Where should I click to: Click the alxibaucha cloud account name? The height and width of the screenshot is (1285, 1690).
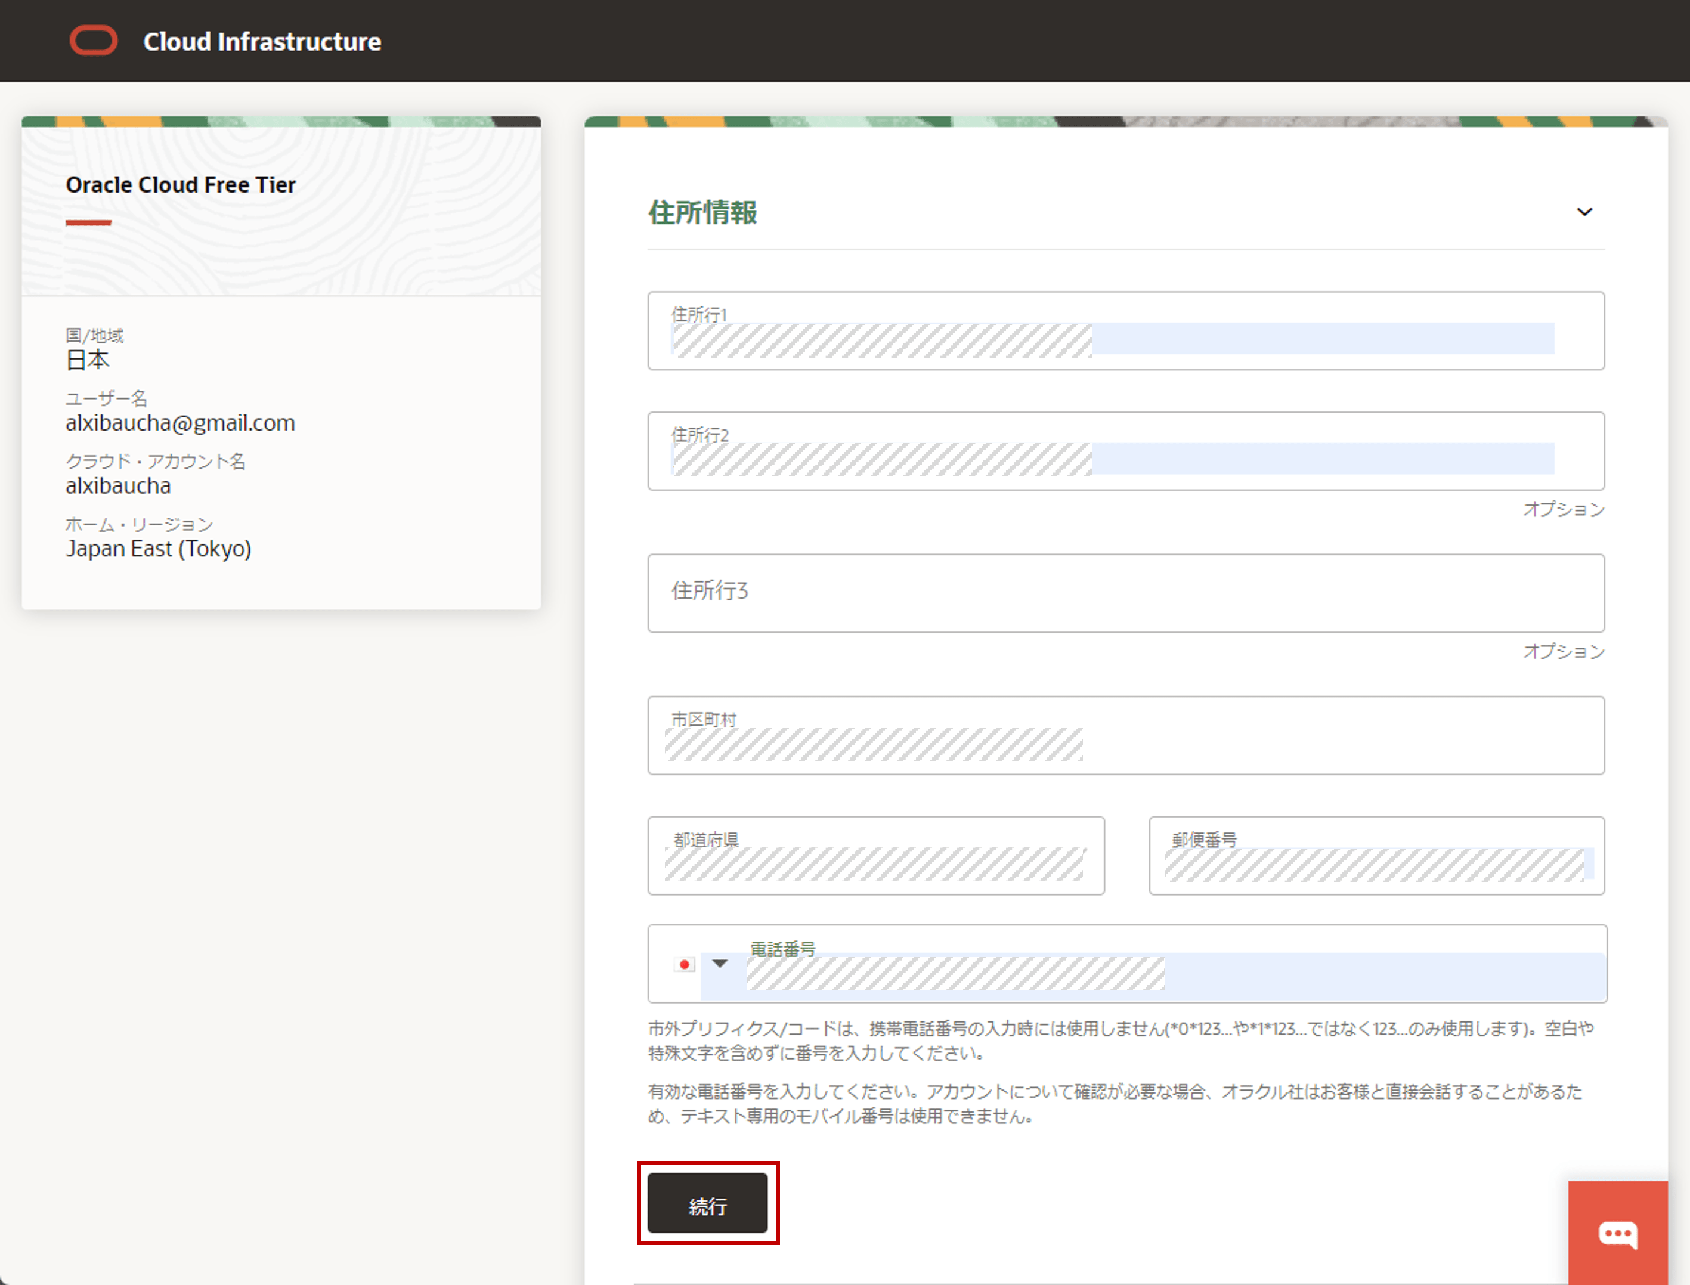pyautogui.click(x=118, y=486)
